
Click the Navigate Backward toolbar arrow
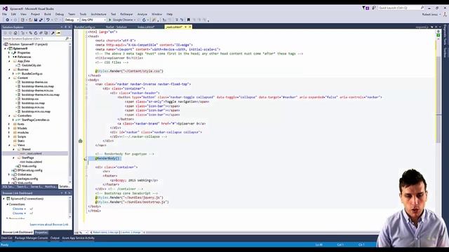click(x=8, y=20)
